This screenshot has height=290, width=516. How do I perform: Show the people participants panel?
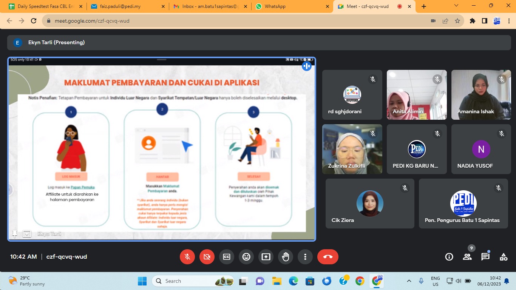pos(467,257)
